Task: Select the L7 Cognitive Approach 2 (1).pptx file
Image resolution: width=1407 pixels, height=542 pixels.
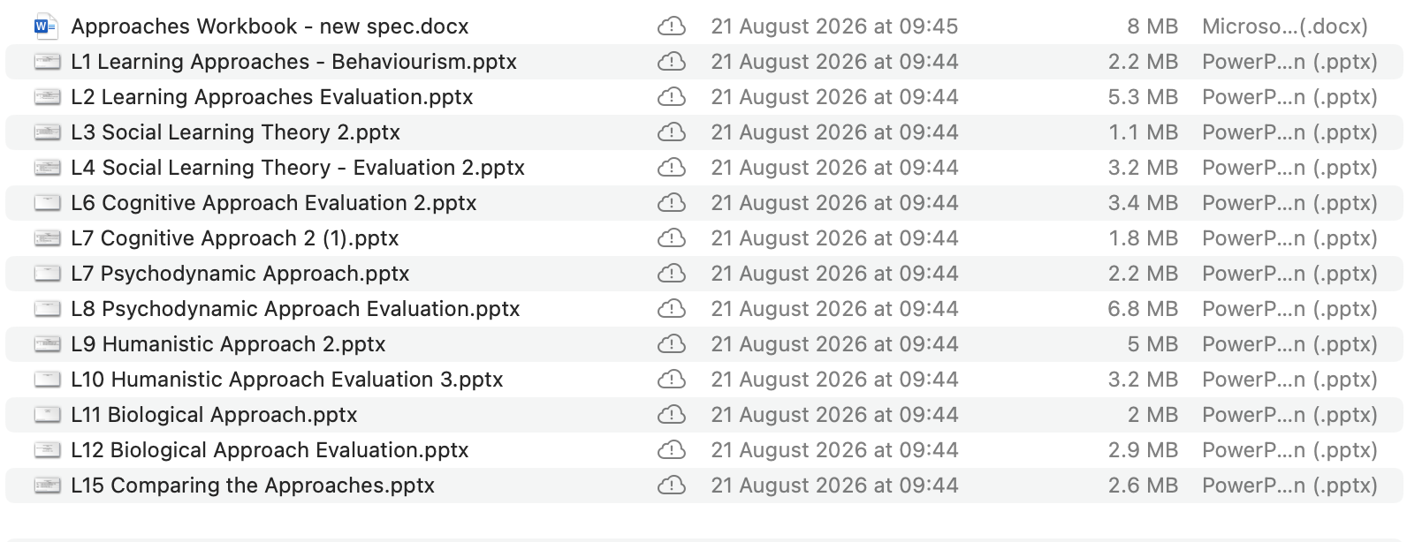Action: 703,238
